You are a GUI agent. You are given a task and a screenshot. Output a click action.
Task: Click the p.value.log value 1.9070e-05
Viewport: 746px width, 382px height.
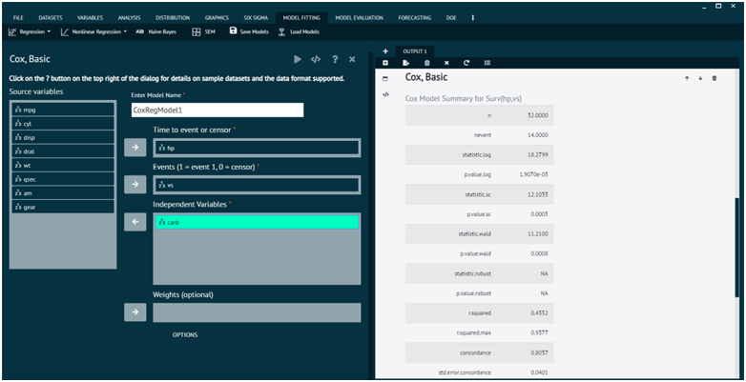point(534,174)
